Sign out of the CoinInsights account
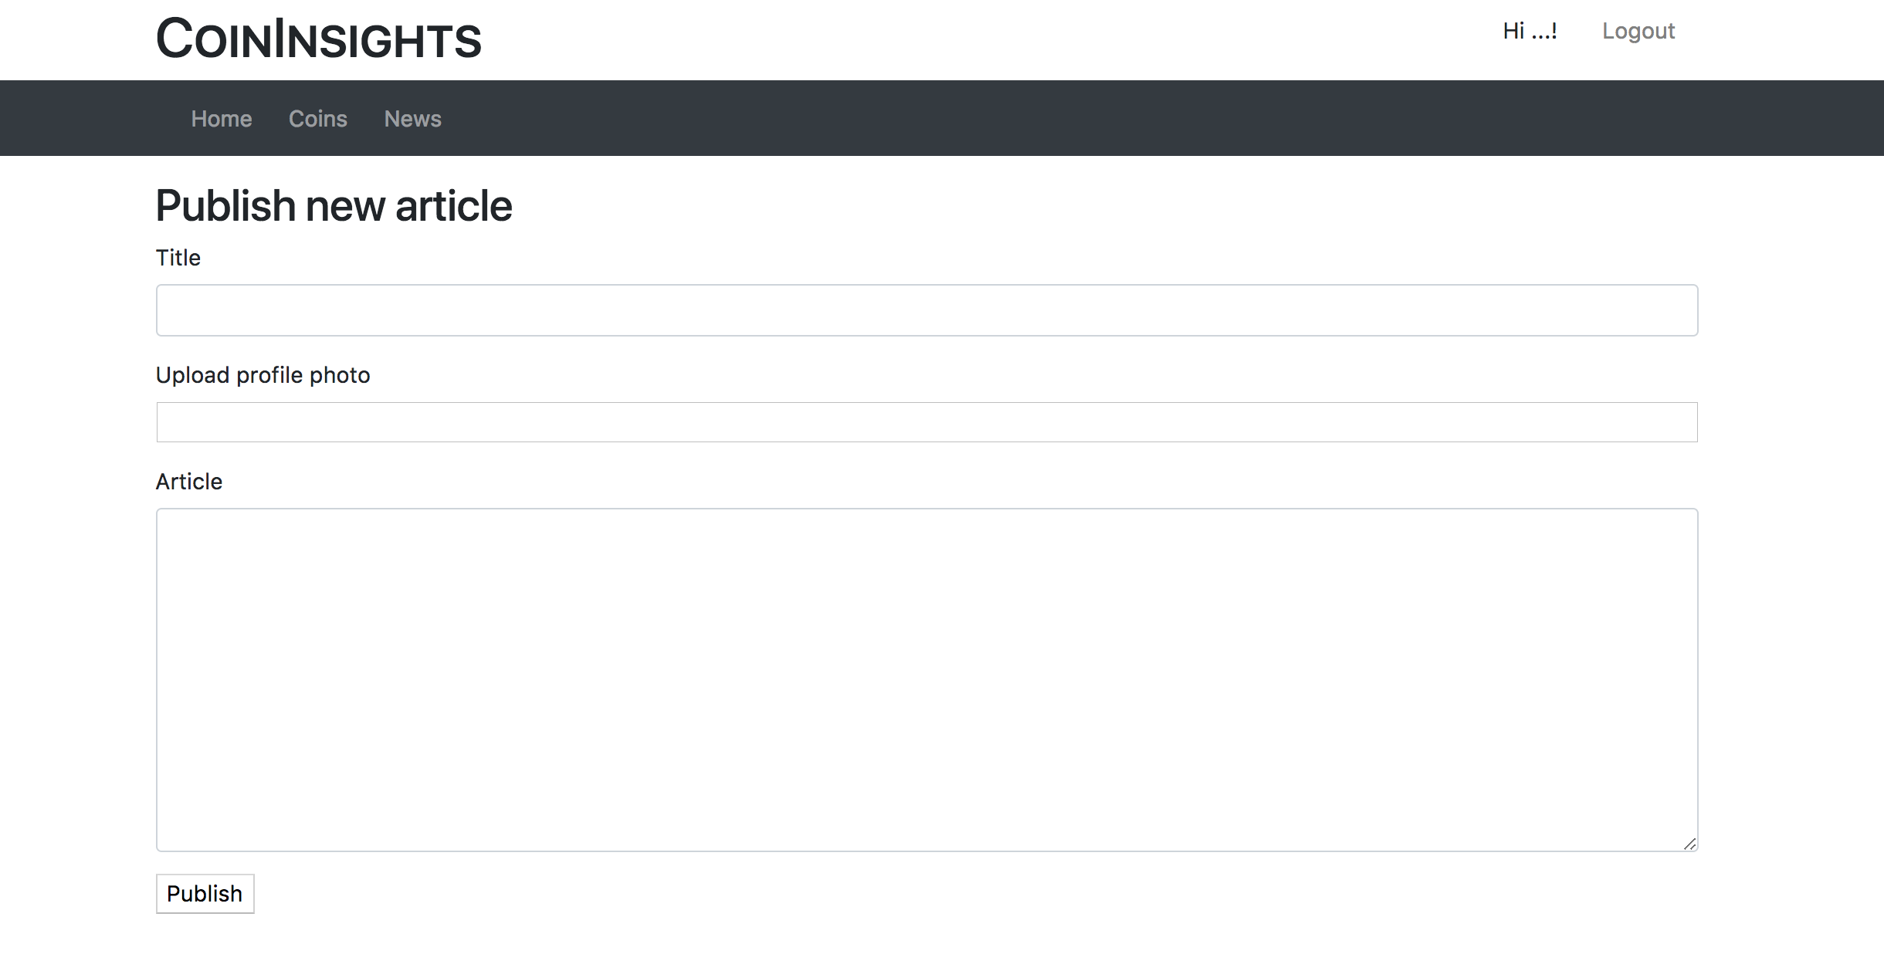The width and height of the screenshot is (1884, 971). [x=1638, y=31]
